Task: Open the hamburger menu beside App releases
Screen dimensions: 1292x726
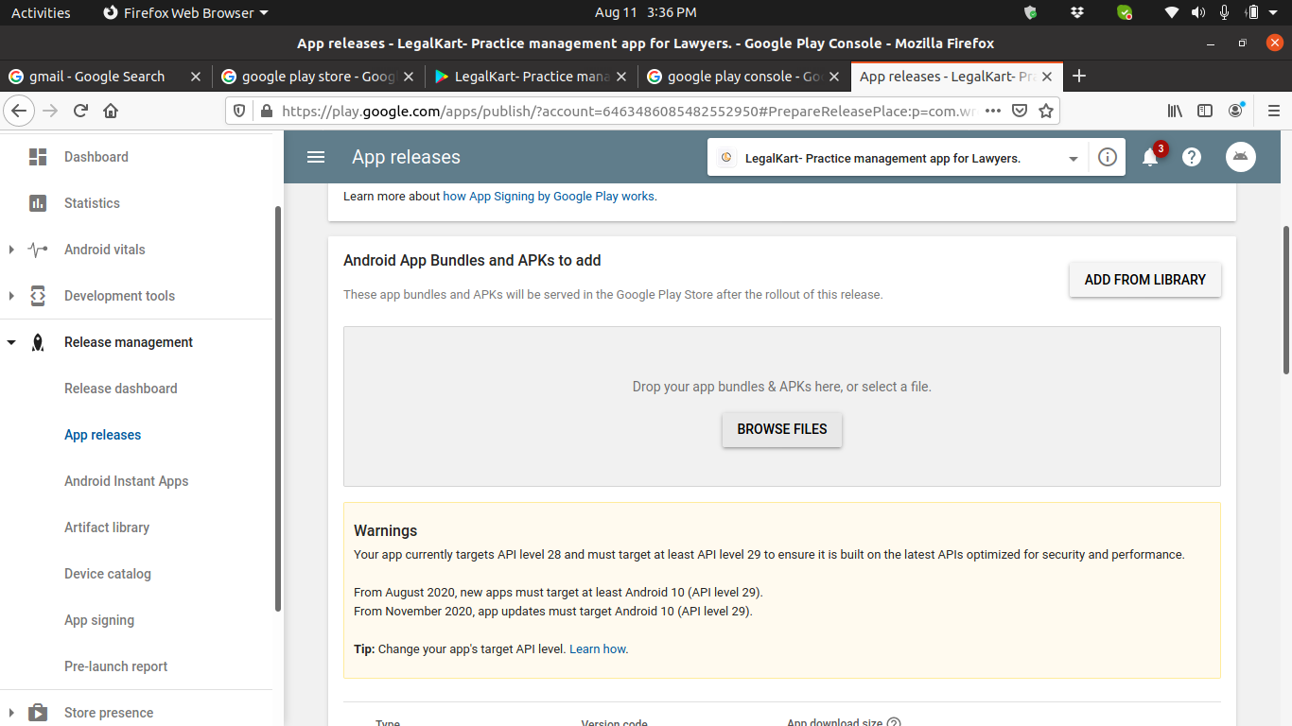Action: pos(316,158)
